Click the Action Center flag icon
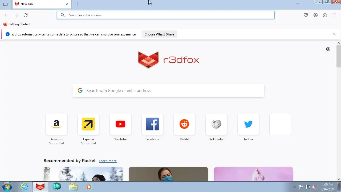The height and width of the screenshot is (192, 341). (x=301, y=187)
